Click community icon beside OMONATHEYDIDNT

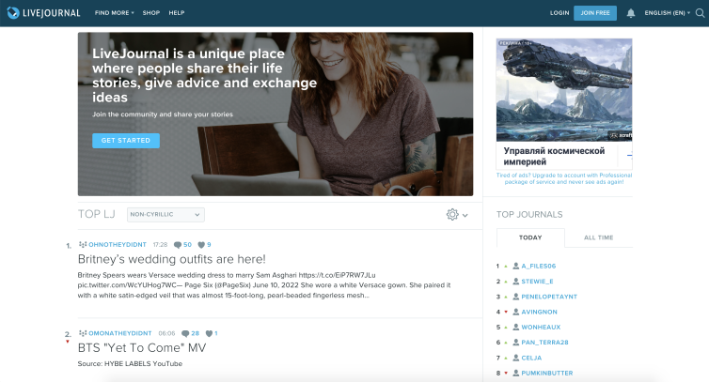(x=83, y=333)
